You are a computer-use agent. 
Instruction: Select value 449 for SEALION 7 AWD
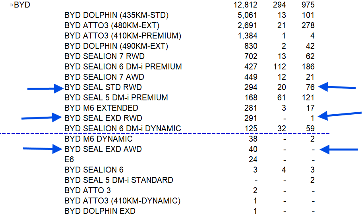coord(251,77)
